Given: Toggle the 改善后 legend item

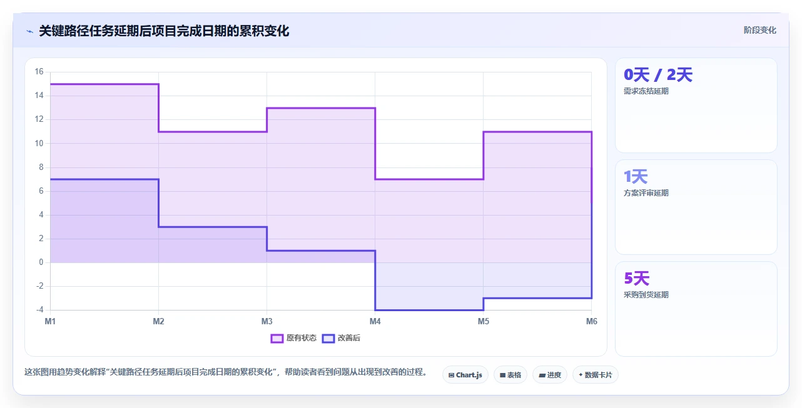Looking at the screenshot, I should tap(341, 338).
